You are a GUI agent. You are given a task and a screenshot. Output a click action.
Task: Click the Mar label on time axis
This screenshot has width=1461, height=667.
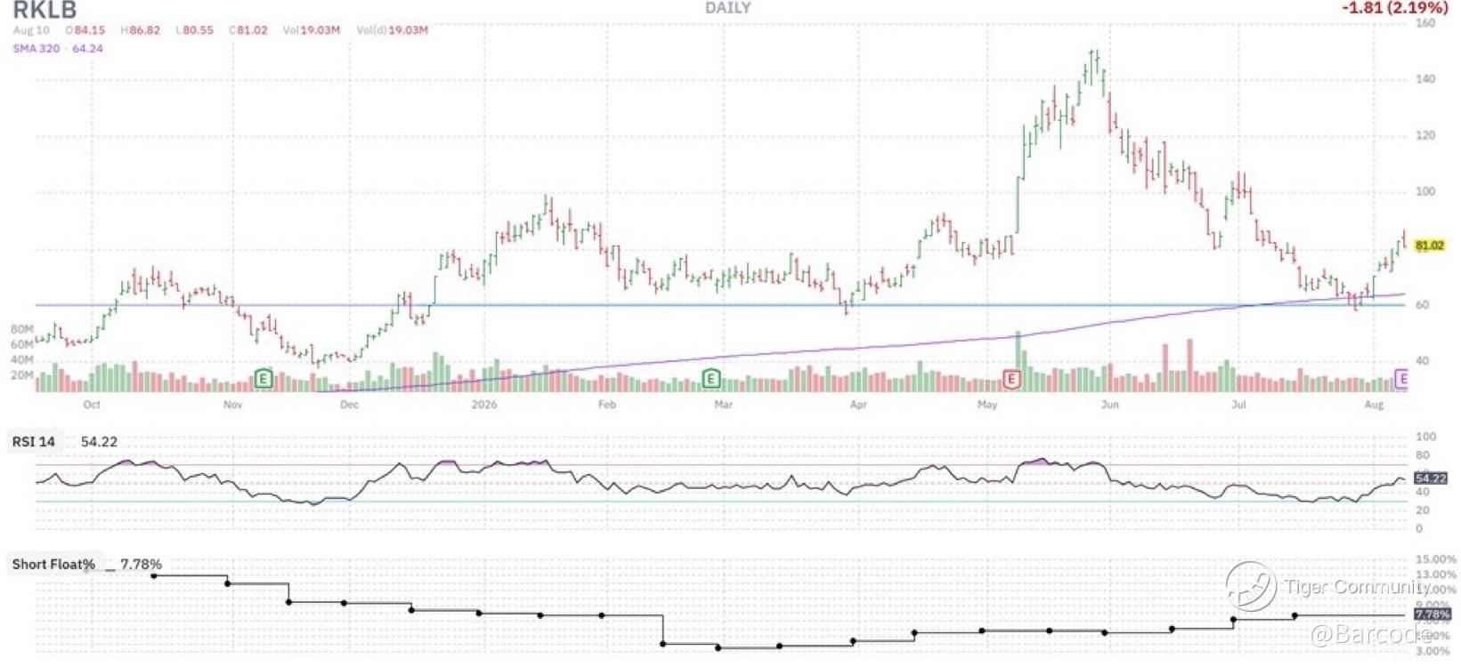click(x=724, y=405)
